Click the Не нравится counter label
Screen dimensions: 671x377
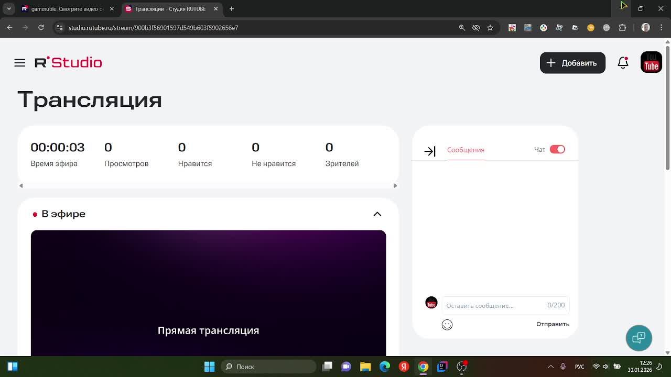point(274,163)
